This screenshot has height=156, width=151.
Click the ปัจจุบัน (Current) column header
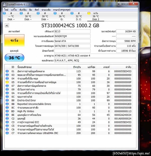(x=74, y=67)
